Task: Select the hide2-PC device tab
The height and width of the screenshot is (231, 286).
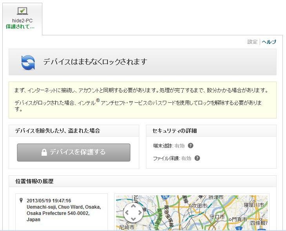Action: pyautogui.click(x=22, y=19)
